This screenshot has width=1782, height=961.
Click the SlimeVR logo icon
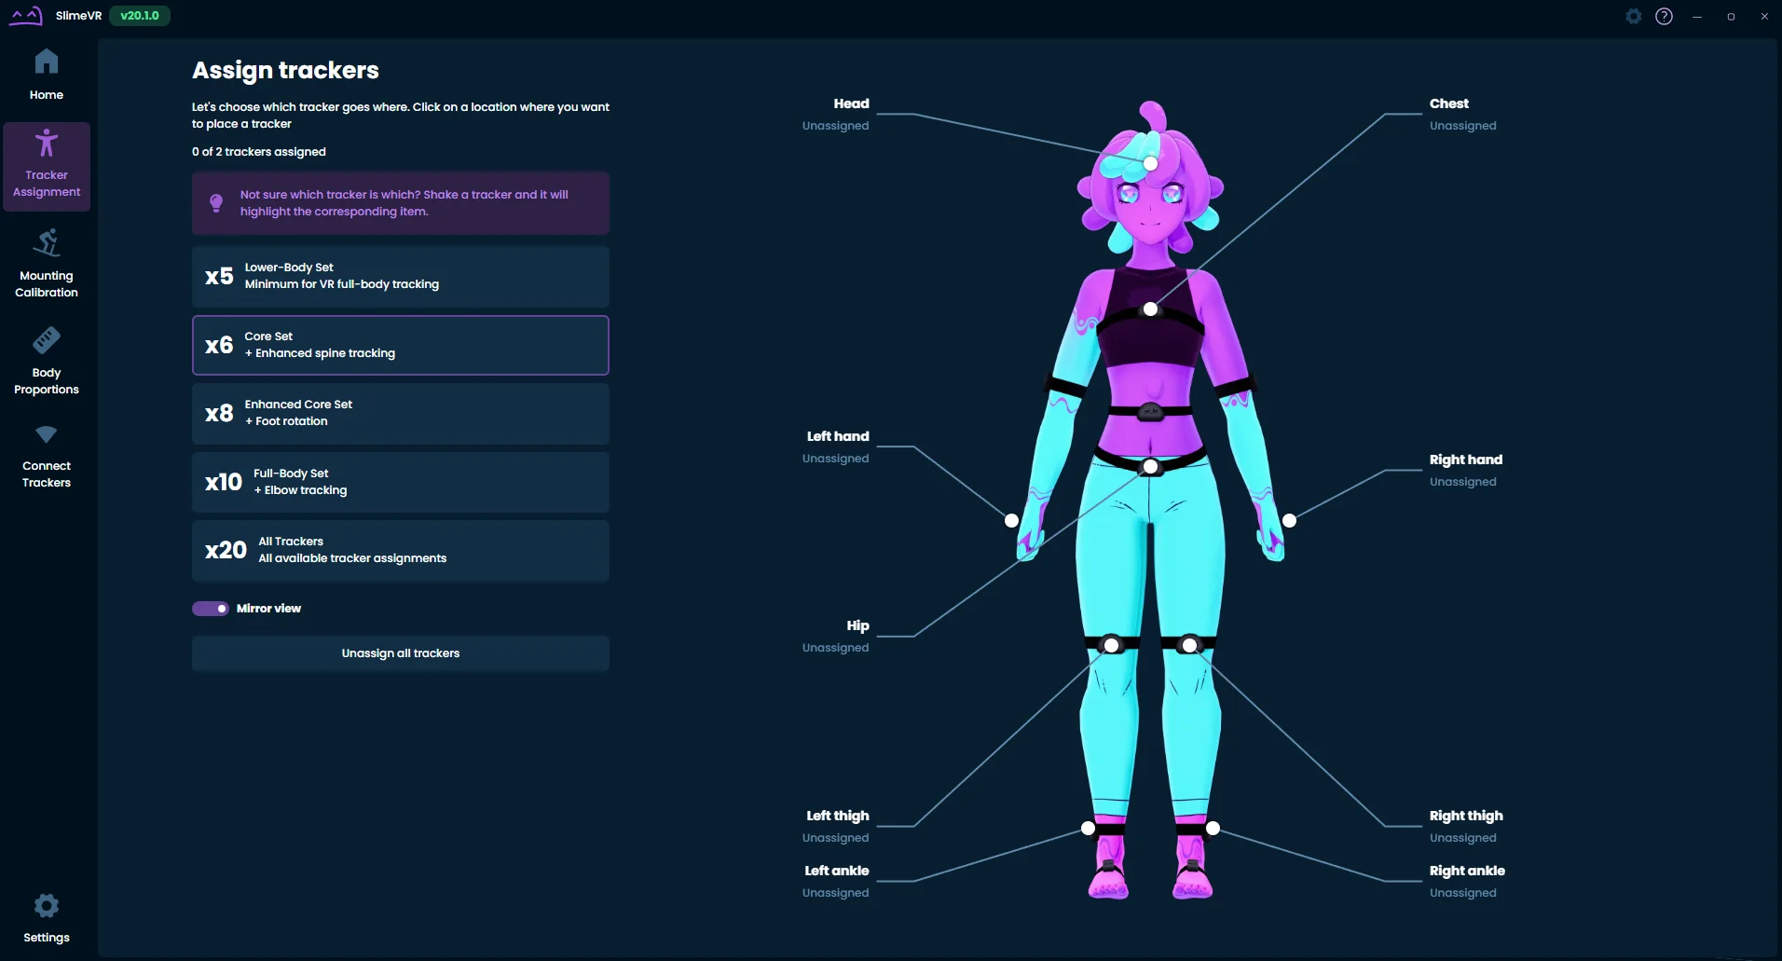[x=26, y=16]
